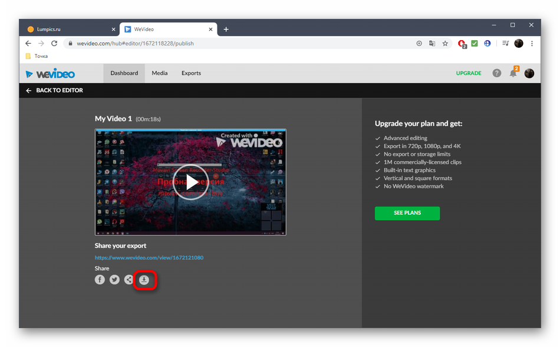
Task: Open the help question mark icon
Action: point(497,73)
